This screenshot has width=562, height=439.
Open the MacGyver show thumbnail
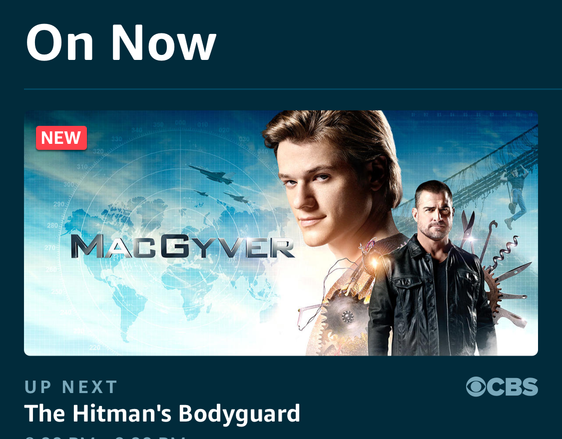281,233
